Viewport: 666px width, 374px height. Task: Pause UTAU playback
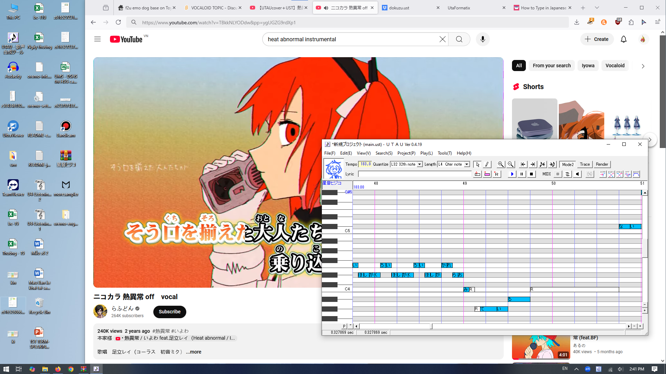(x=522, y=174)
